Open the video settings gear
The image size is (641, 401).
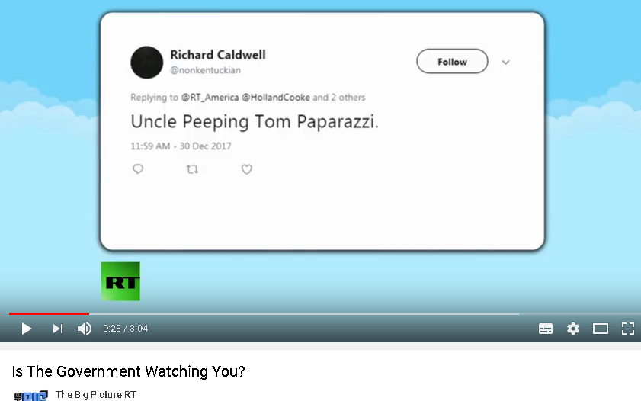573,329
